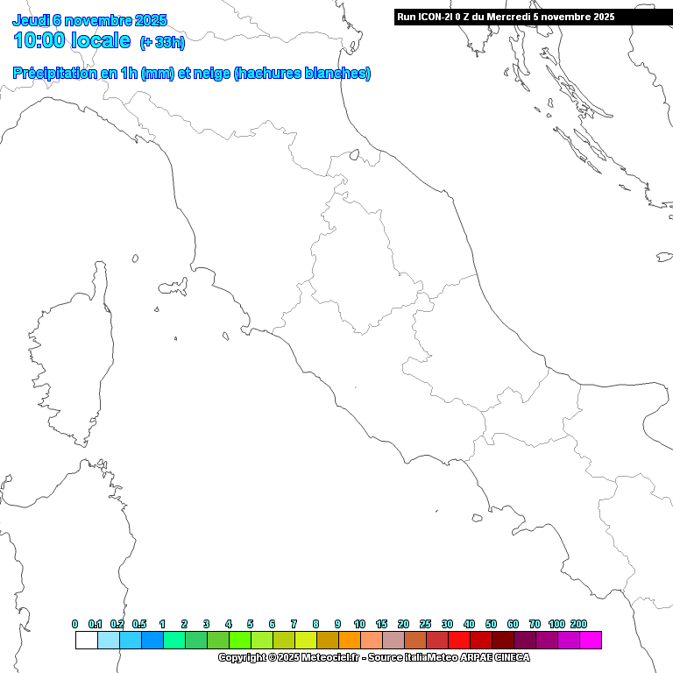Click the "Run ICON-2I 0 Z" header banner

point(505,17)
